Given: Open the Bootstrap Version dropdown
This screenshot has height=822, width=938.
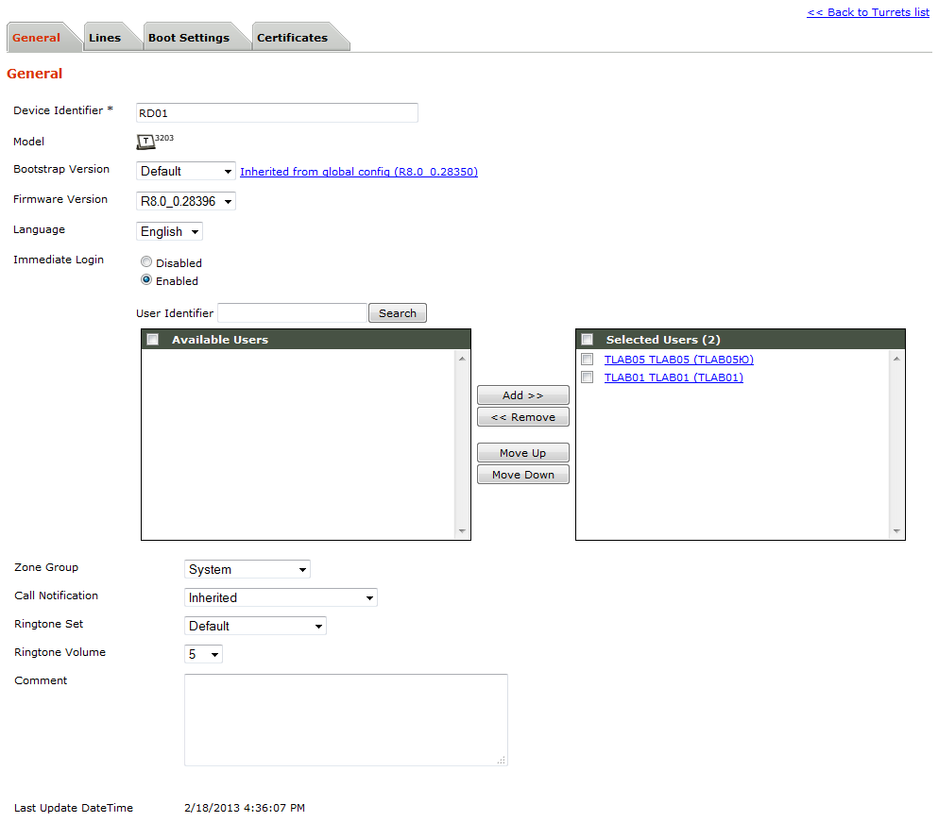Looking at the screenshot, I should tap(186, 171).
